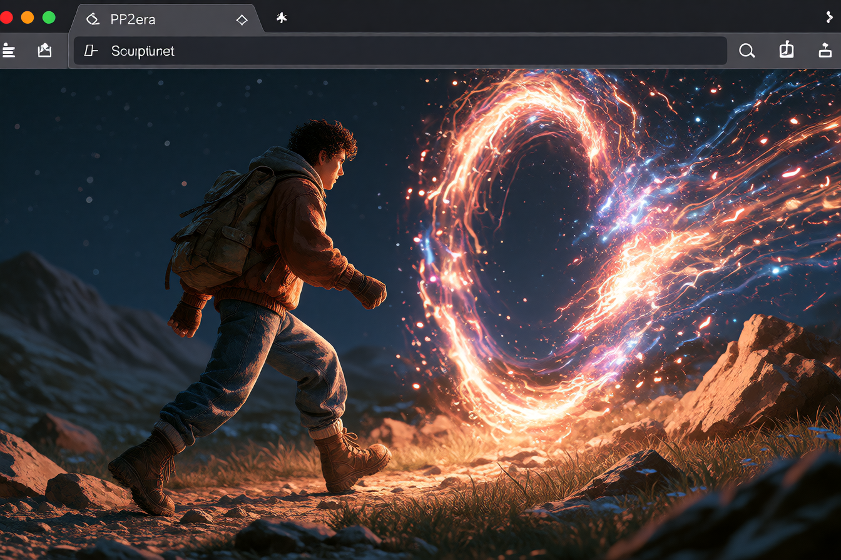Switch to the PP2era tab
841x560 pixels.
pyautogui.click(x=165, y=19)
